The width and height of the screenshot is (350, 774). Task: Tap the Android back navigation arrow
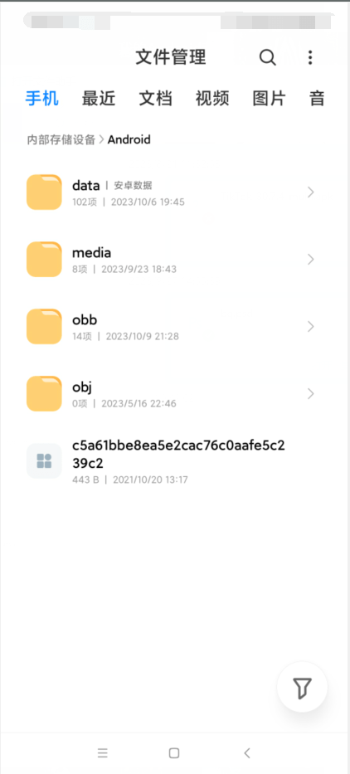coord(247,752)
